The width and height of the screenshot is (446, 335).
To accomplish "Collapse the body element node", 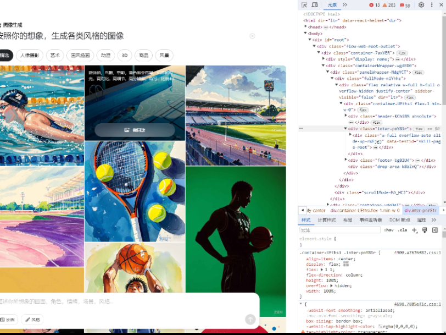I will point(305,33).
